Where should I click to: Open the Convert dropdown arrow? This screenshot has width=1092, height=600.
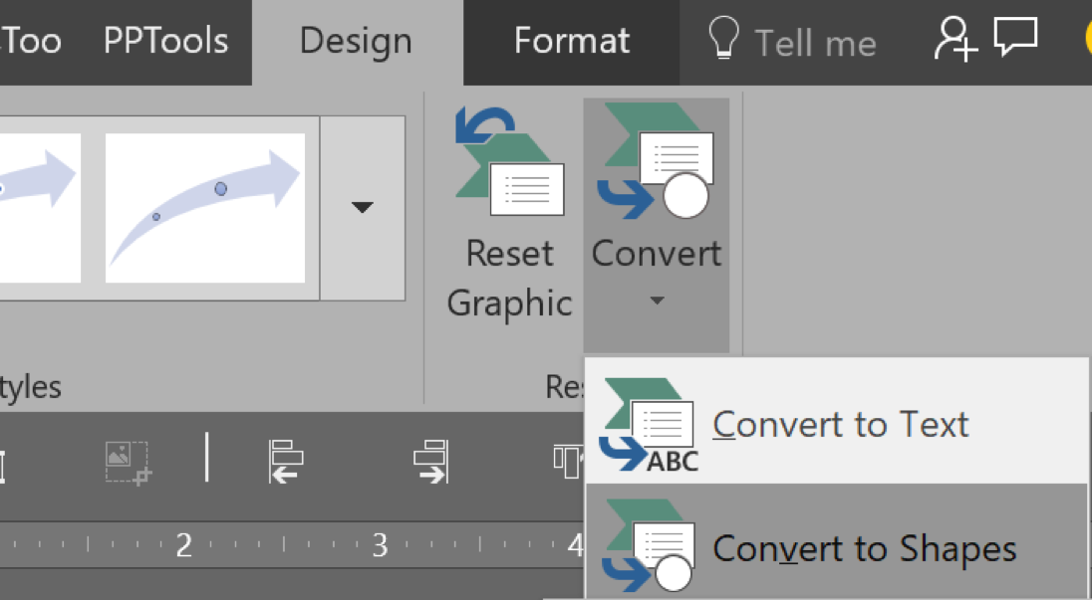click(x=656, y=299)
